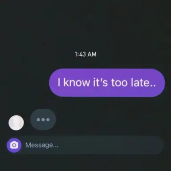Click the "AM" part of the timestamp
This screenshot has width=171, height=171.
92,54
